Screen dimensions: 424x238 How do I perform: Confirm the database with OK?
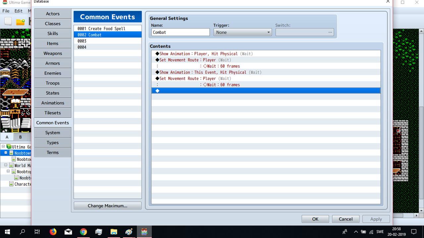[x=315, y=219]
